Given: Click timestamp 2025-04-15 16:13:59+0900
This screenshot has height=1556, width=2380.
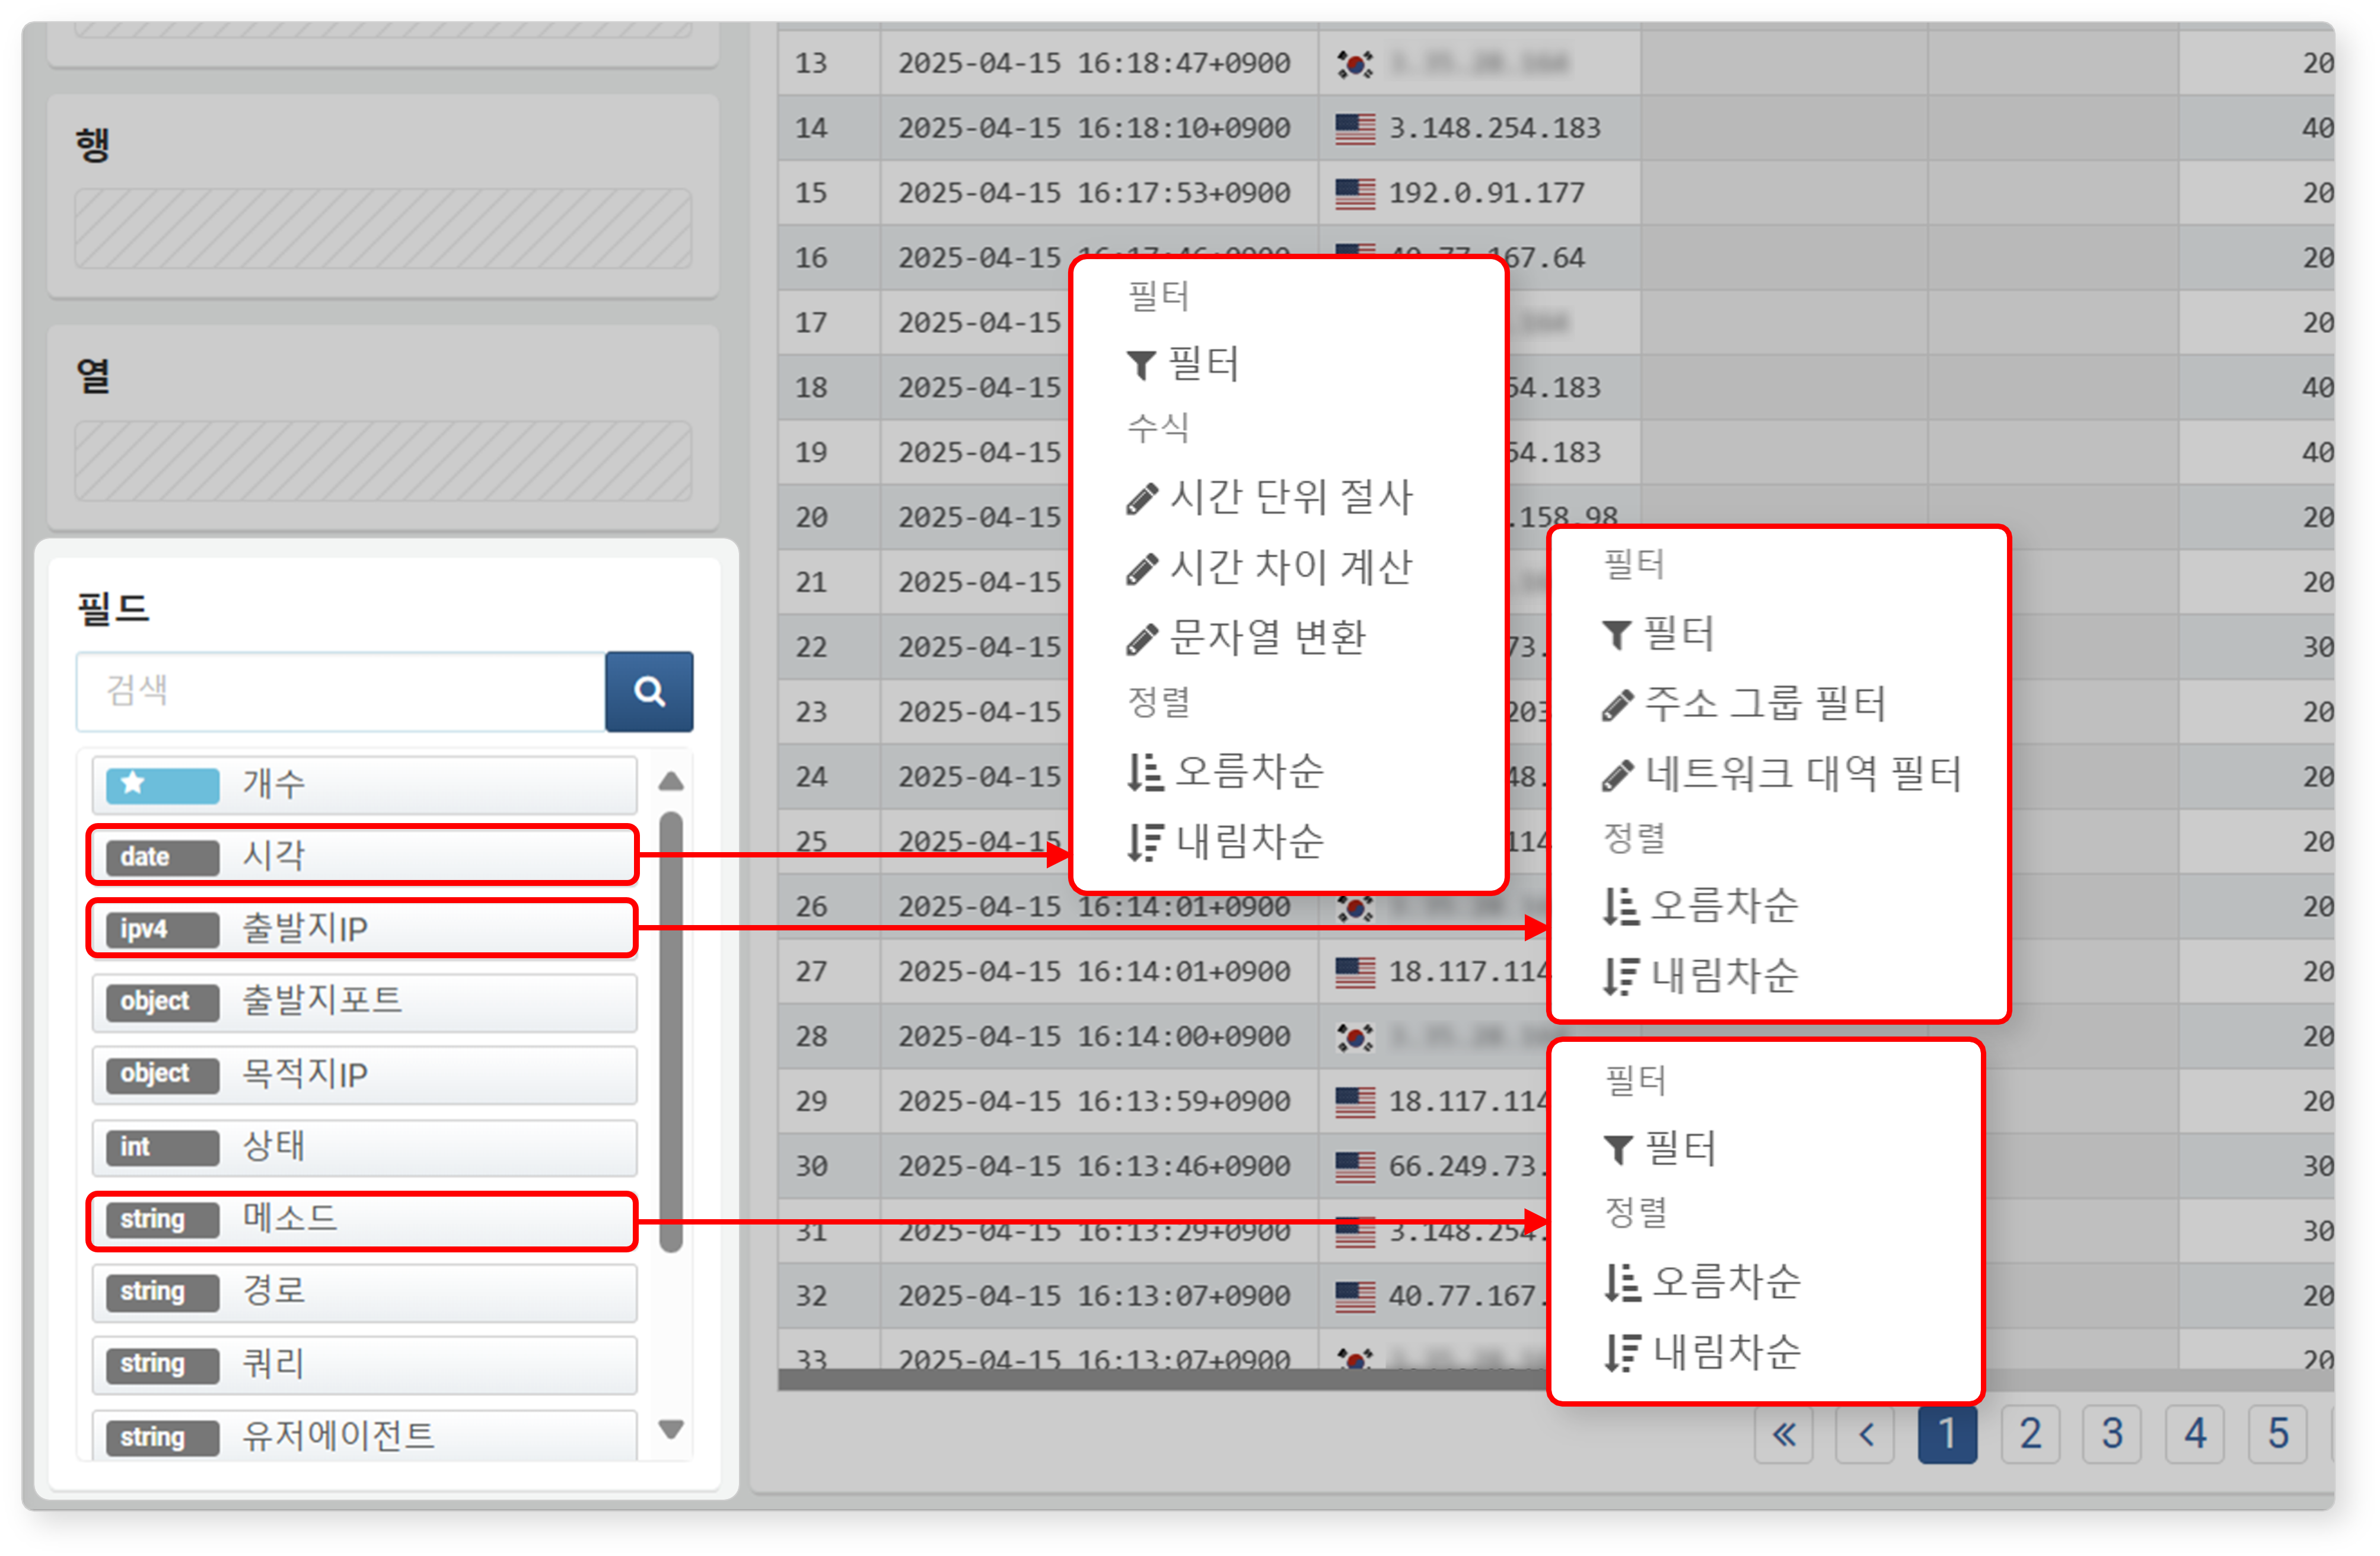Looking at the screenshot, I should point(1094,1102).
